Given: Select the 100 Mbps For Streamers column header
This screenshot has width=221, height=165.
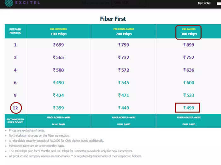Looking at the screenshot, I should (58, 32).
